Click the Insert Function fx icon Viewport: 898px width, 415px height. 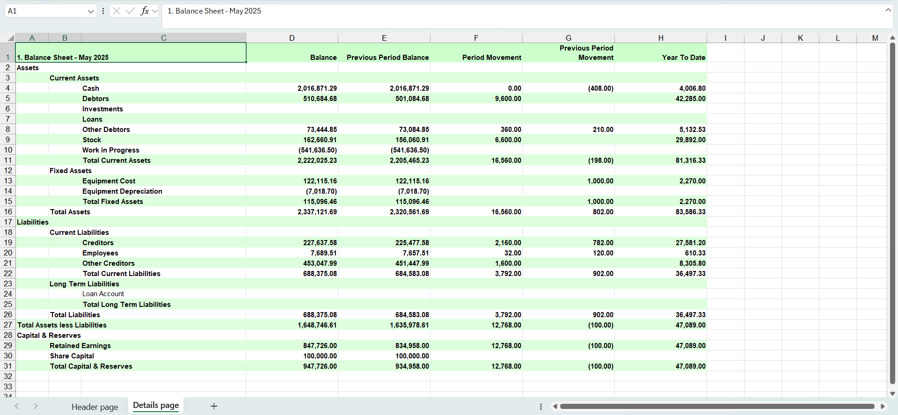145,11
